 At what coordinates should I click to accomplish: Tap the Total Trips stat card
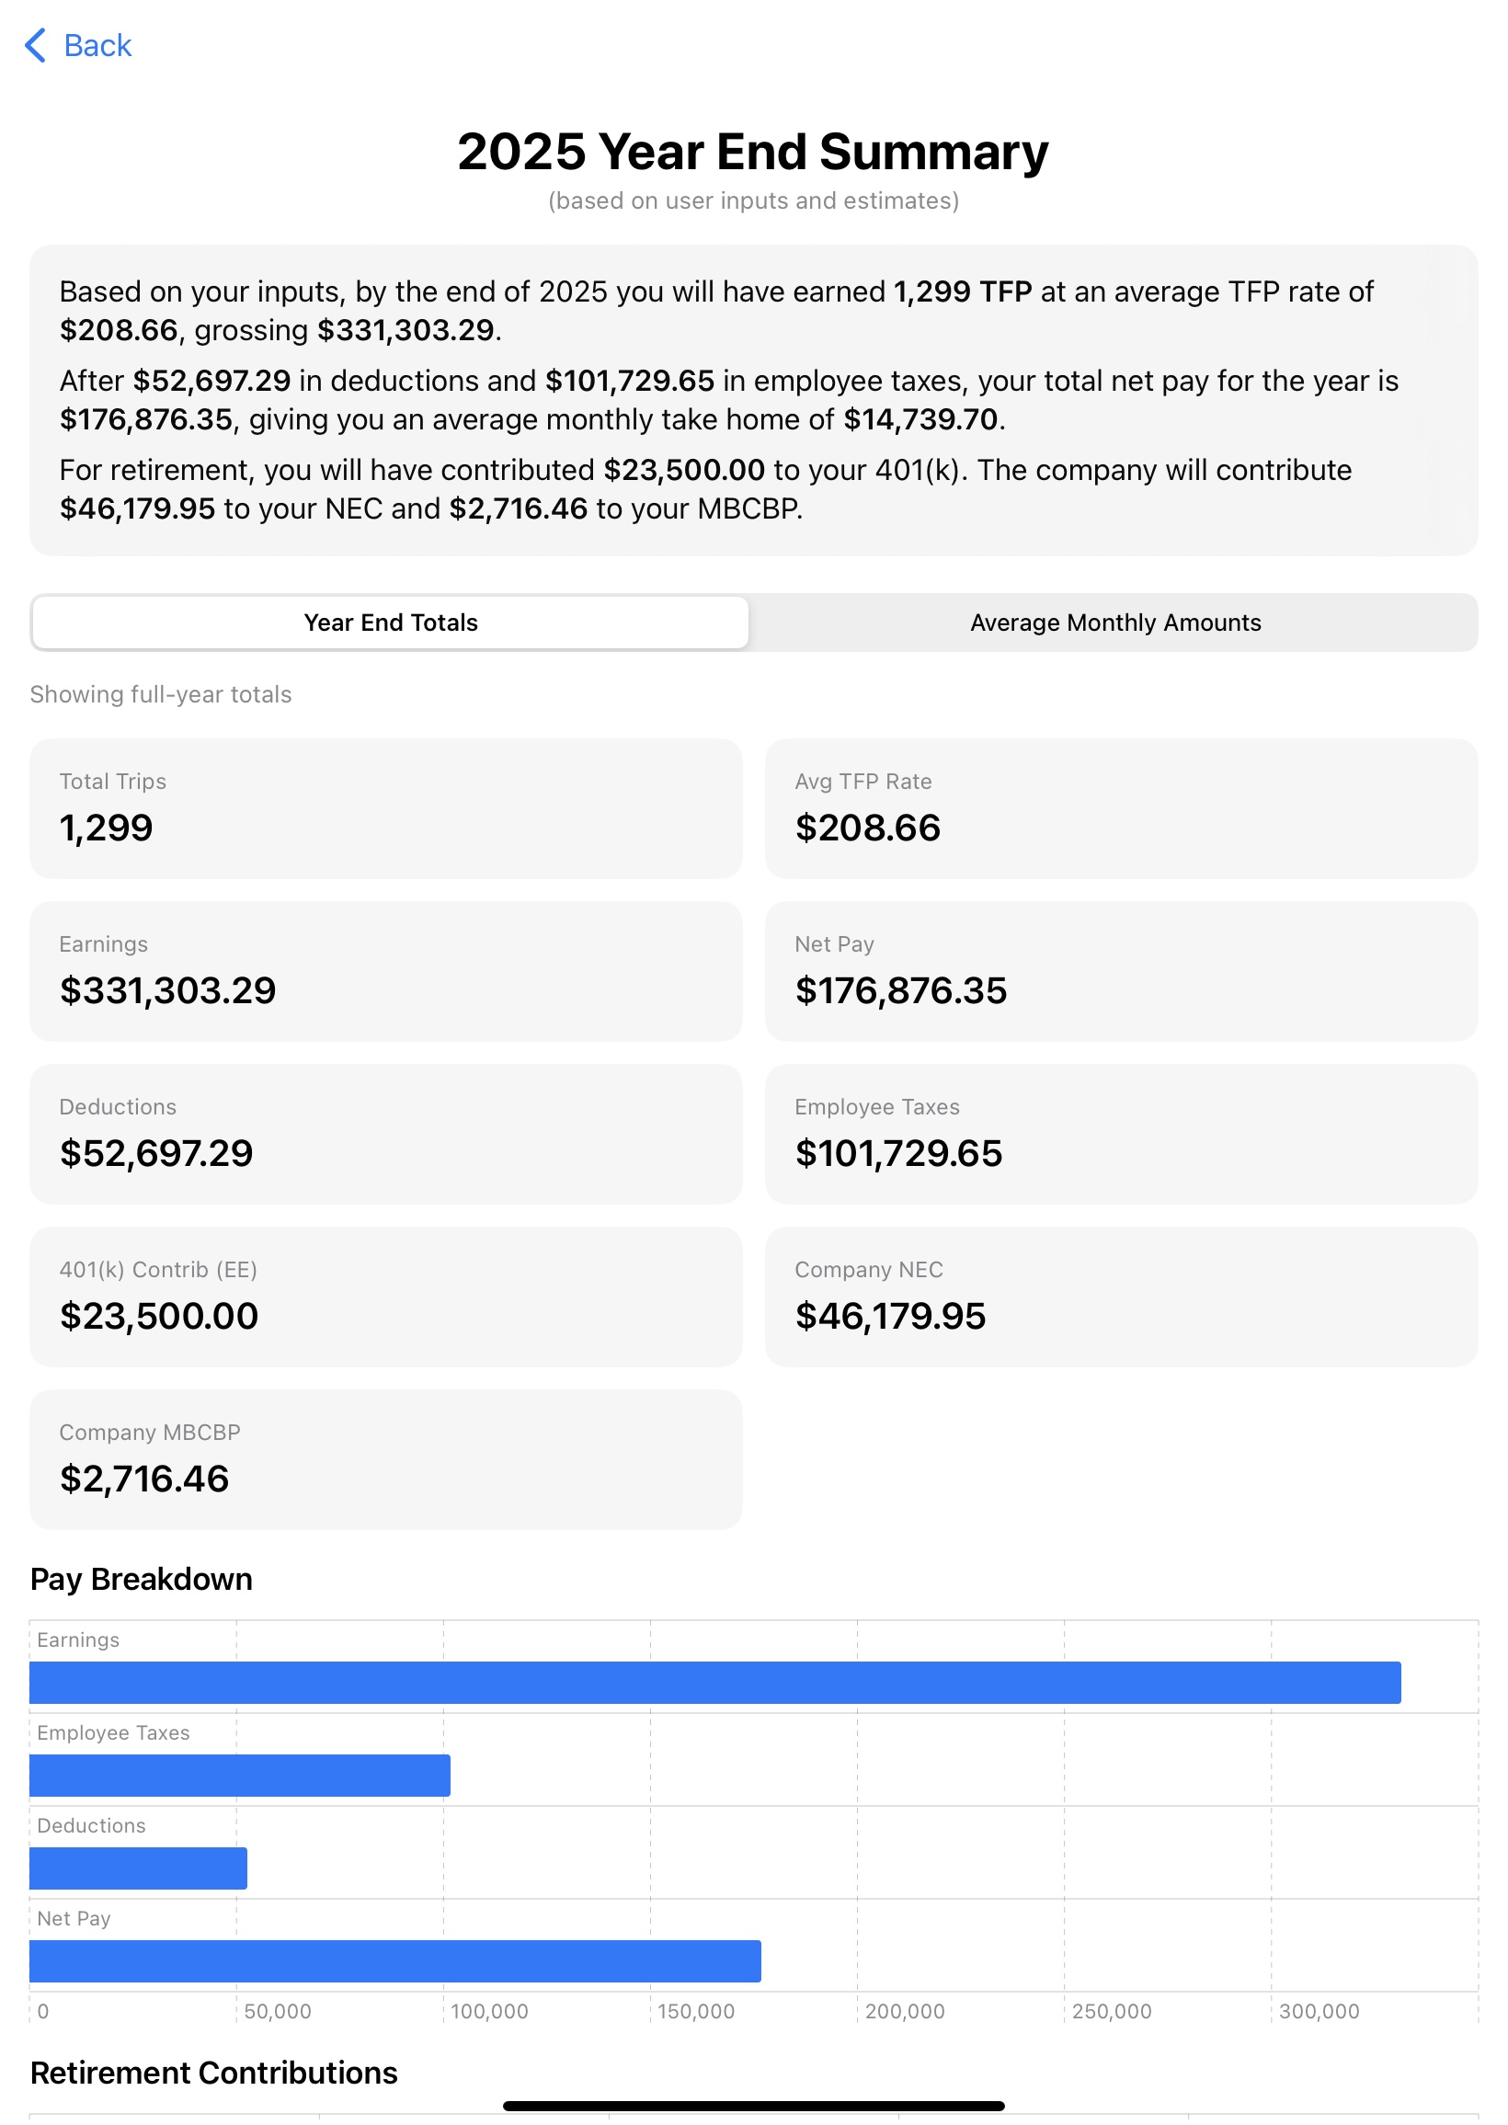386,807
